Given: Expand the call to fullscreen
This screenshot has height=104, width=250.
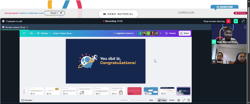Looking at the screenshot, I should click(x=243, y=21).
